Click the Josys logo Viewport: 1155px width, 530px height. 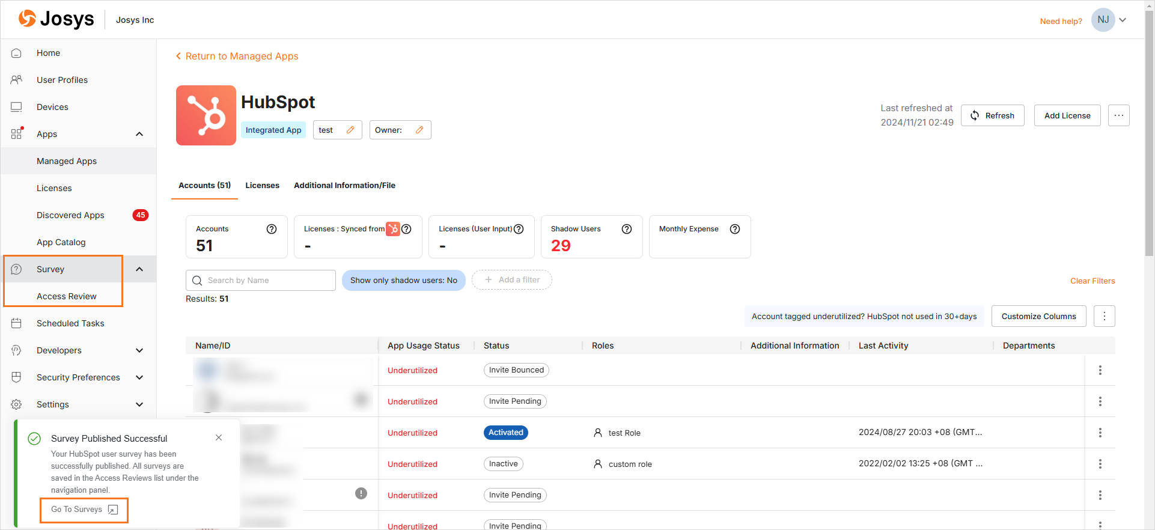pos(56,19)
